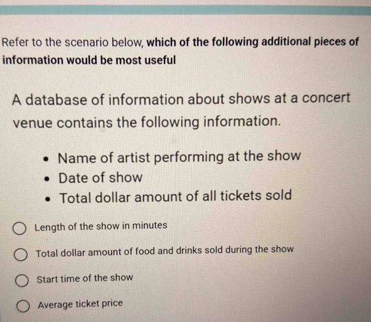
Task: Click the "Name of artist performing at the show" item
Action: (x=180, y=156)
